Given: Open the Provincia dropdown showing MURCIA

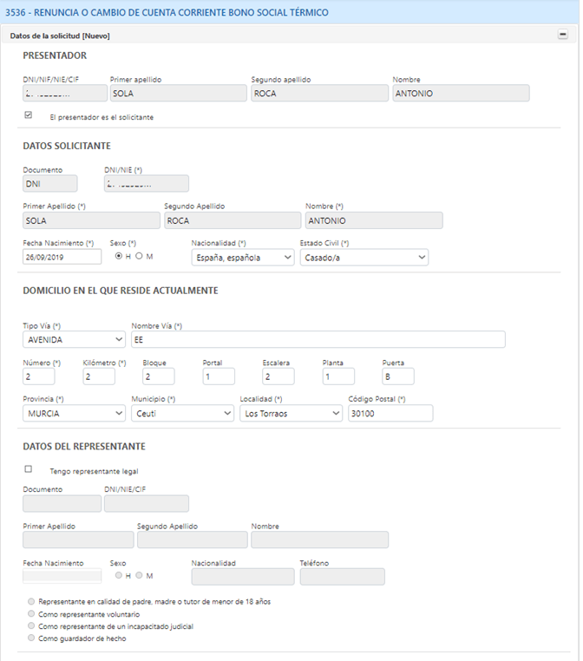Looking at the screenshot, I should [x=74, y=413].
